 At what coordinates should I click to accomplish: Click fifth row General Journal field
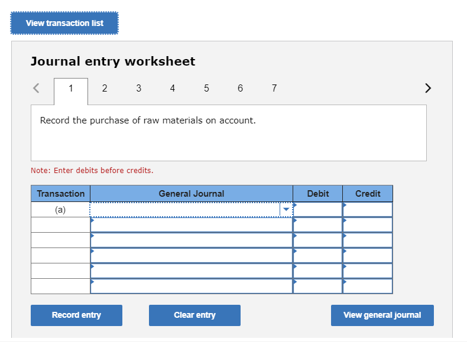pos(192,271)
